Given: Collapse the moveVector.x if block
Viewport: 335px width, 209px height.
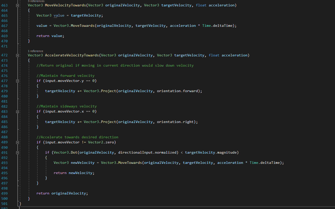Looking at the screenshot, I should pyautogui.click(x=17, y=112).
